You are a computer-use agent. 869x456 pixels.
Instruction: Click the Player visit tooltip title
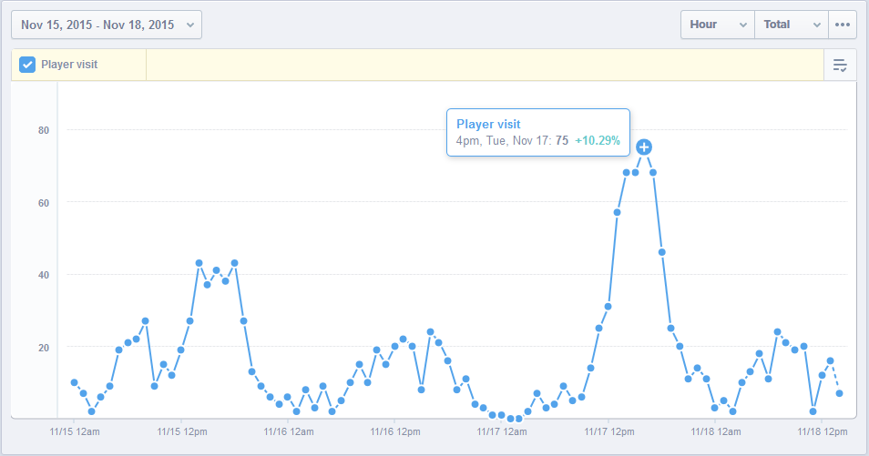[488, 124]
